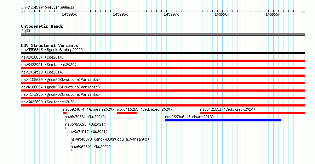This screenshot has width=315, height=164.
Task: Open nsv6422690 (Sedlazeck2020) label
Action: (x=49, y=102)
